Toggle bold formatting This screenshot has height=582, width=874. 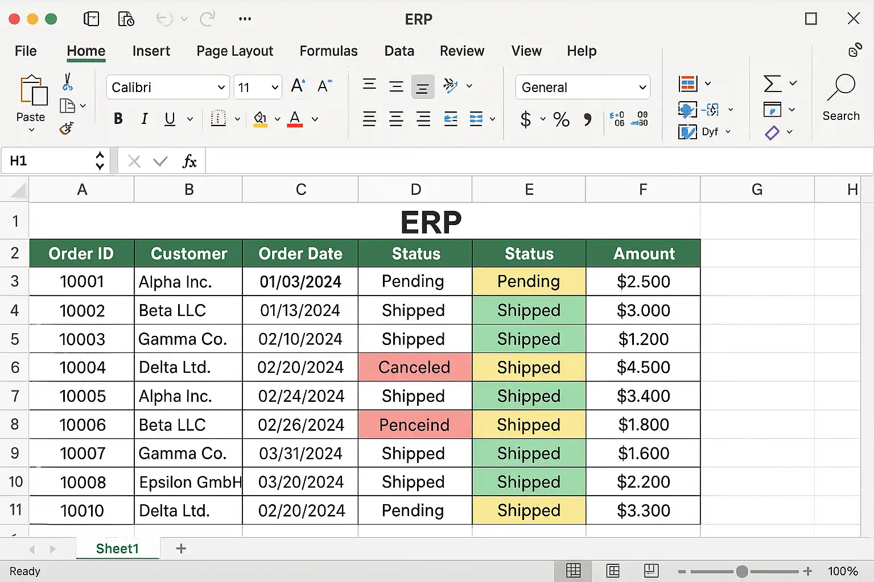pos(118,119)
